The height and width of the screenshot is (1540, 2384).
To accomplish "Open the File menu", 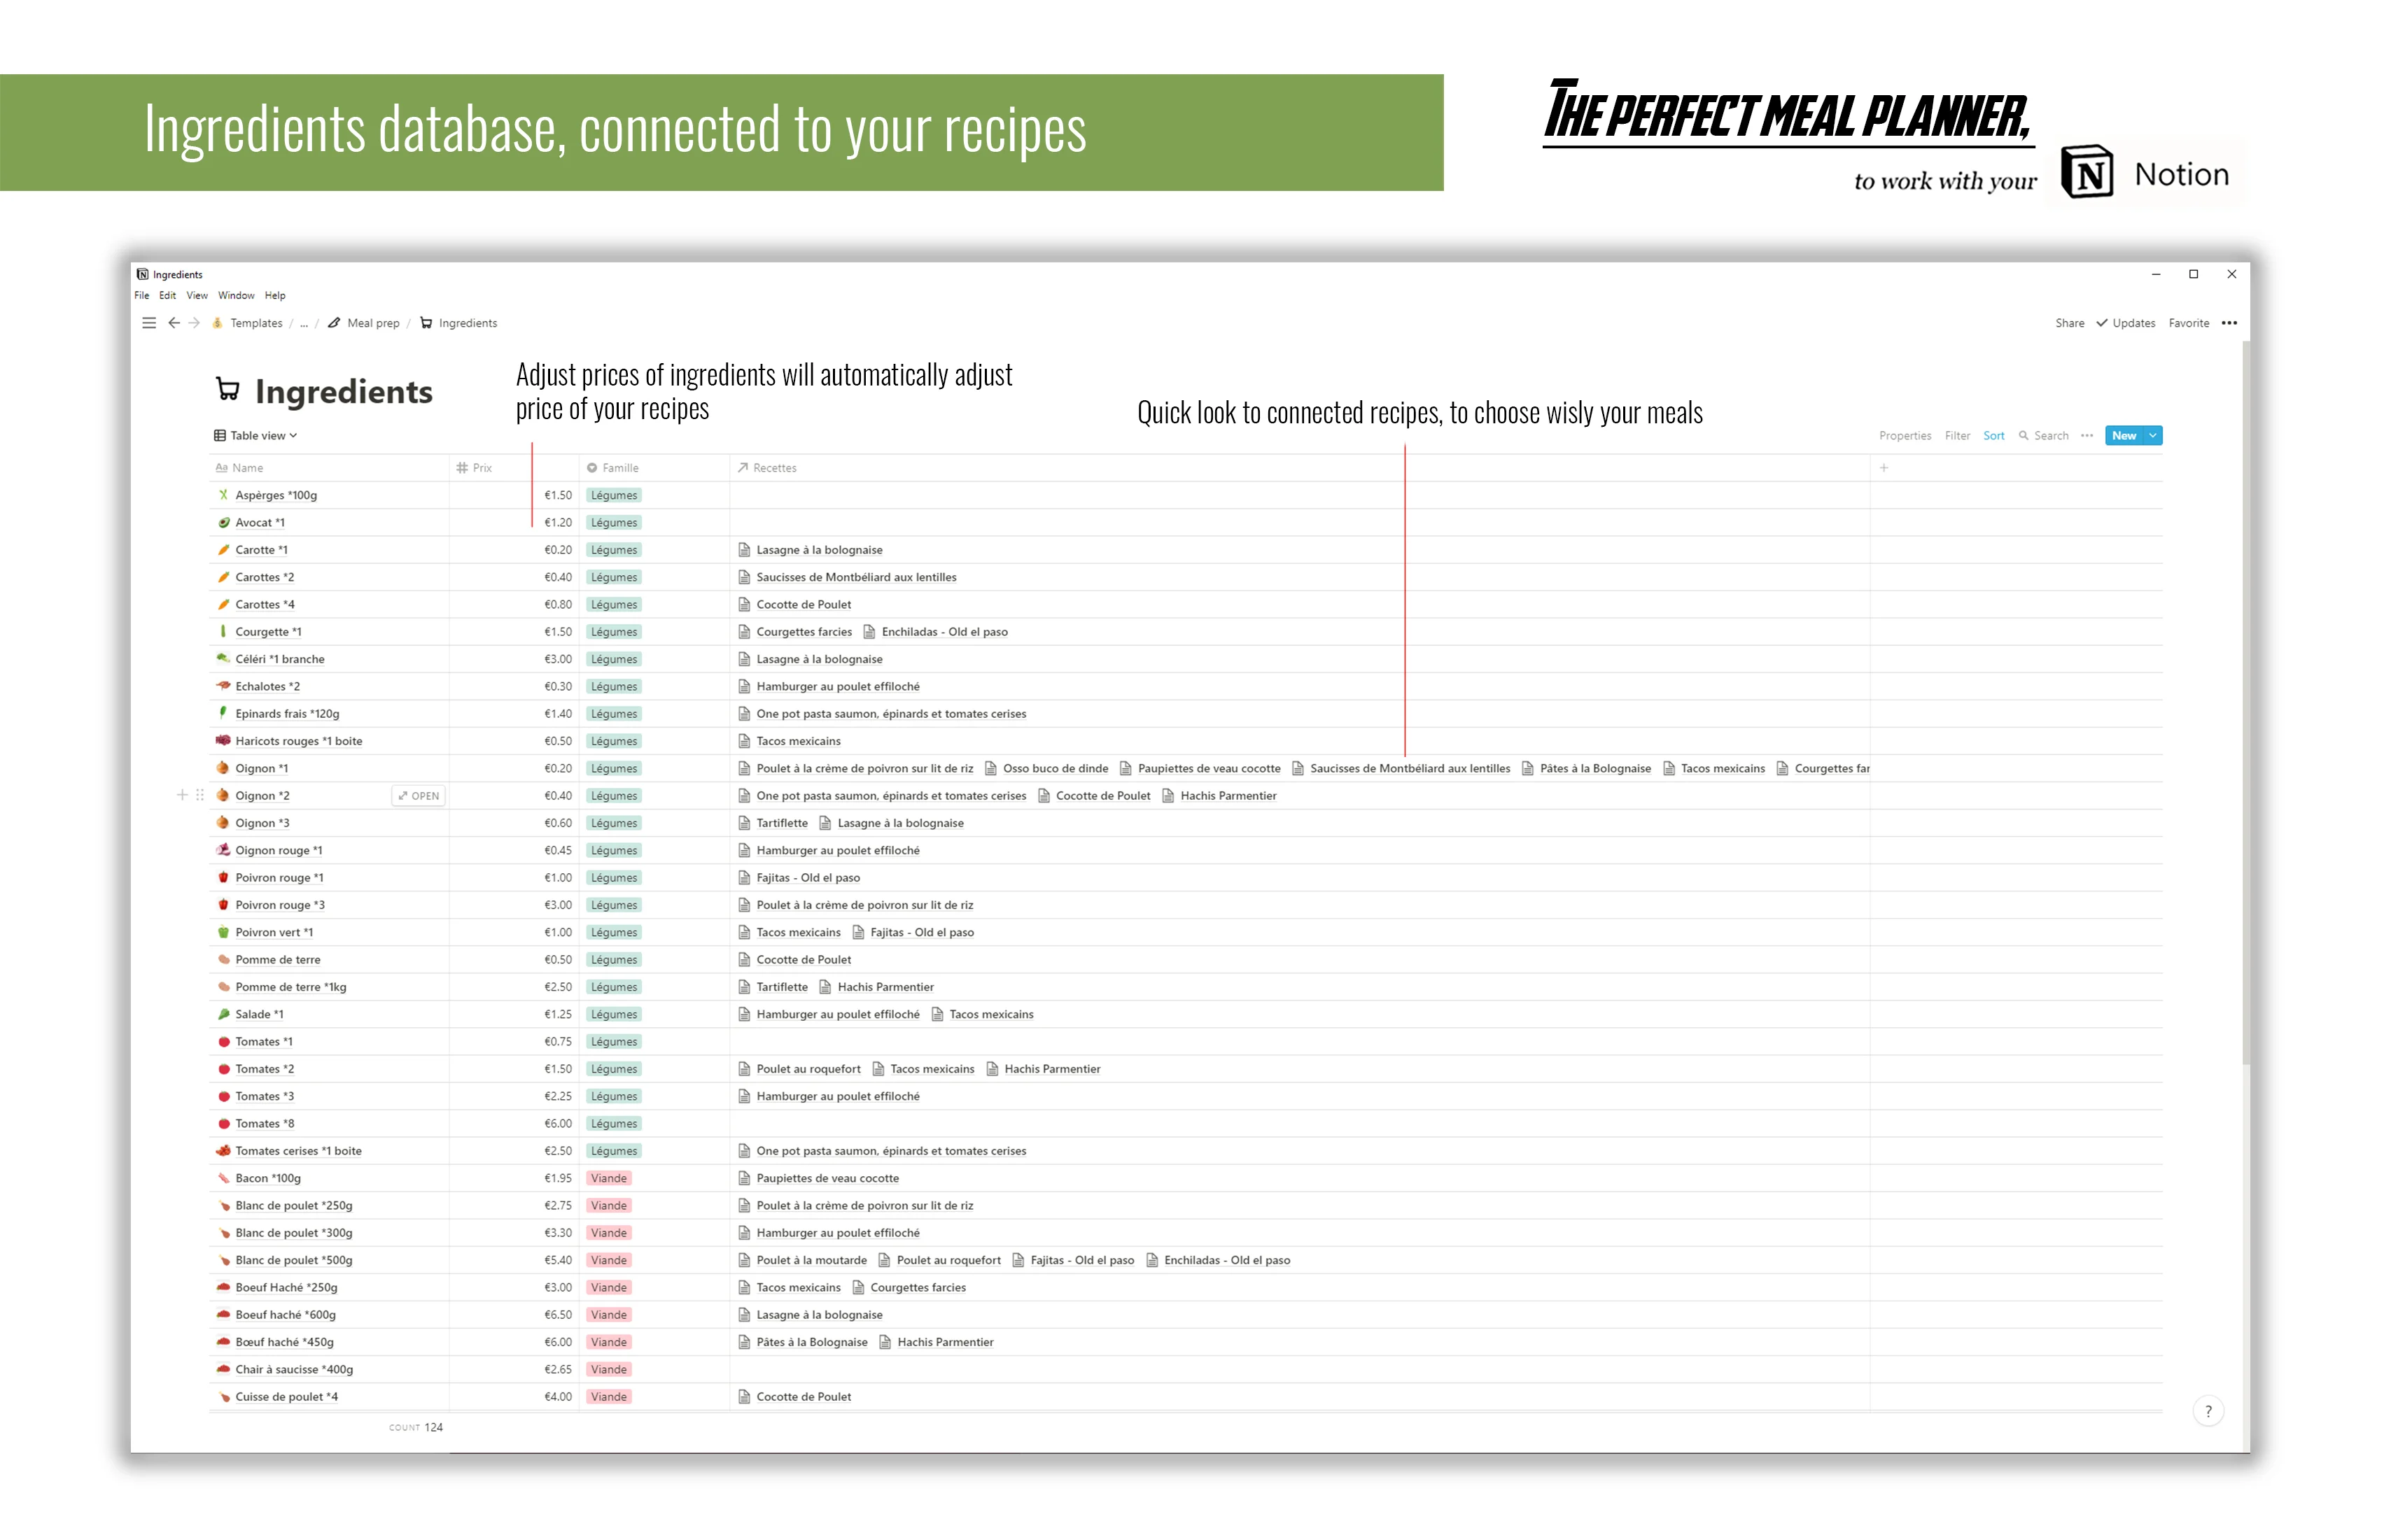I will tap(142, 295).
